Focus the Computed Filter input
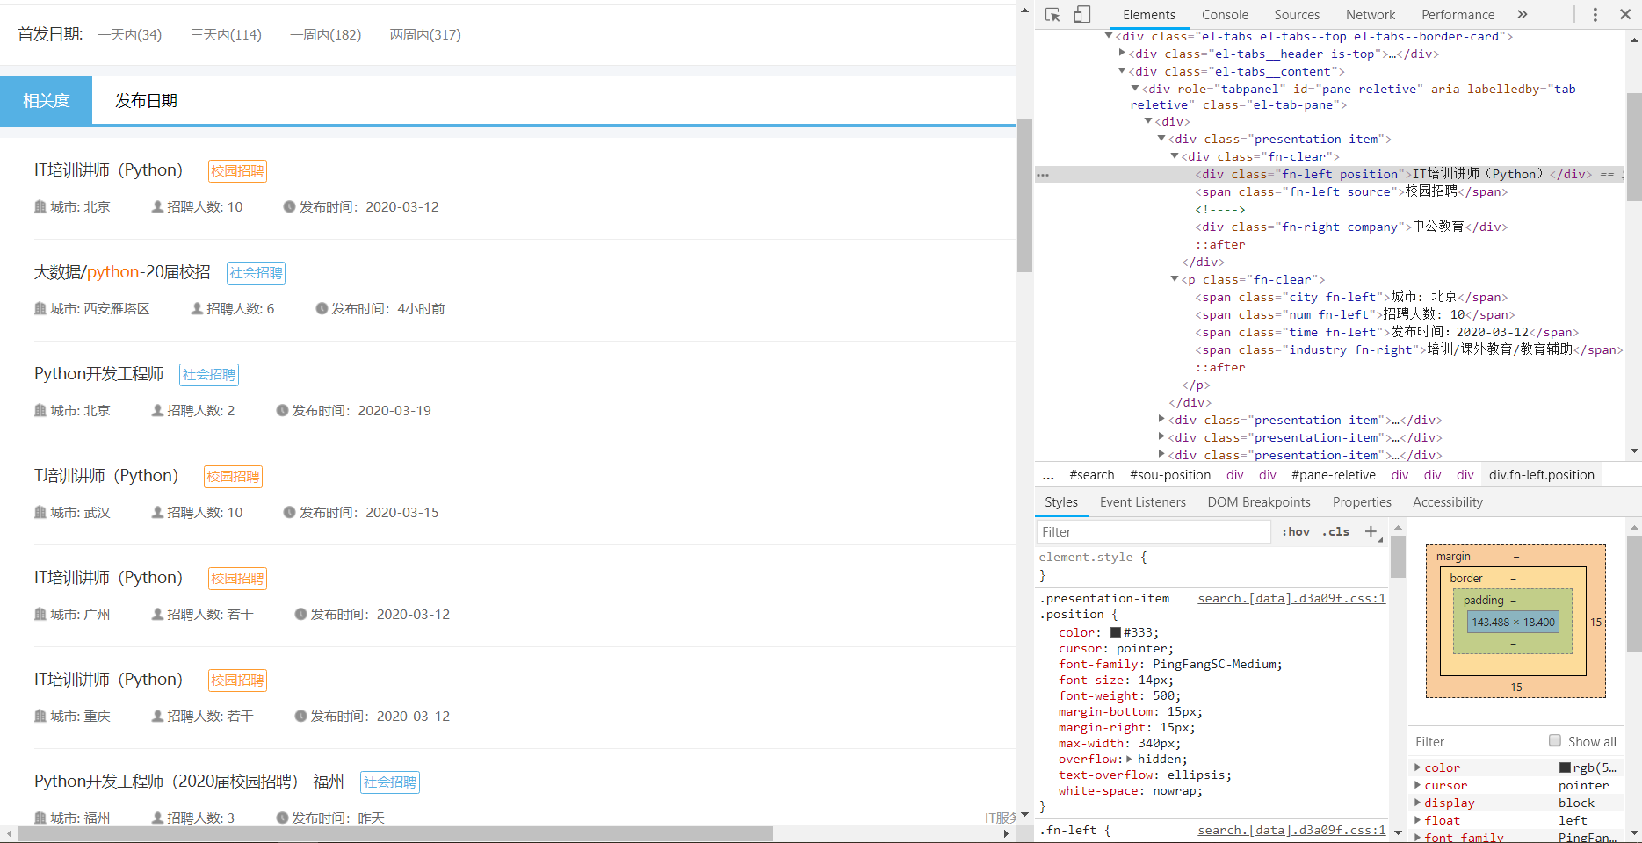 [x=1476, y=741]
